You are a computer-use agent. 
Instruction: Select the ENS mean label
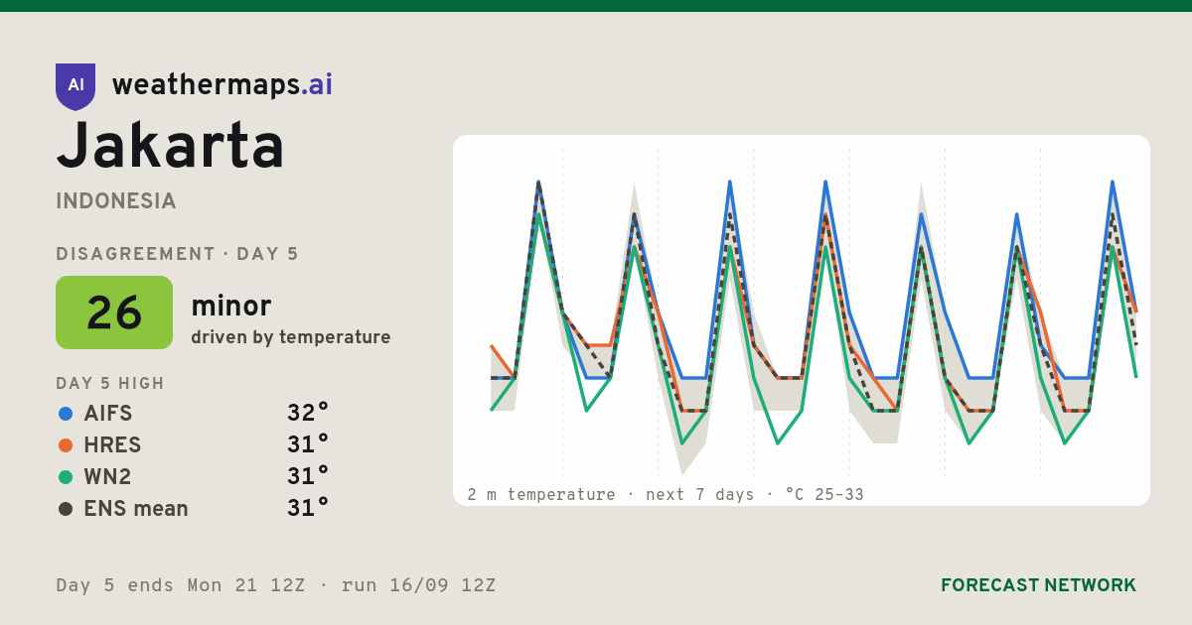(x=136, y=509)
